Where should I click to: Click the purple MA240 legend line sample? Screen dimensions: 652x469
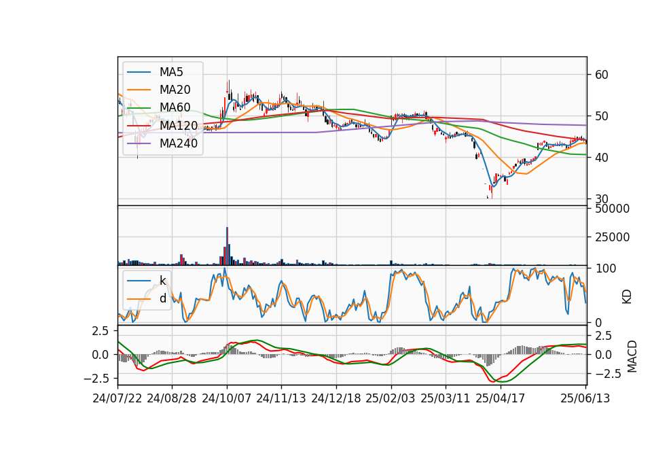pos(139,143)
